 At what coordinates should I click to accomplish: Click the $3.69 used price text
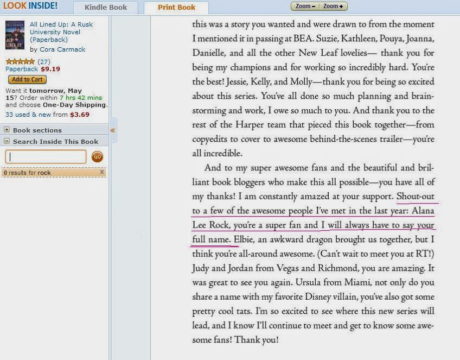click(x=80, y=115)
